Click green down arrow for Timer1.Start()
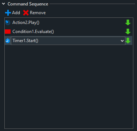 click(128, 41)
